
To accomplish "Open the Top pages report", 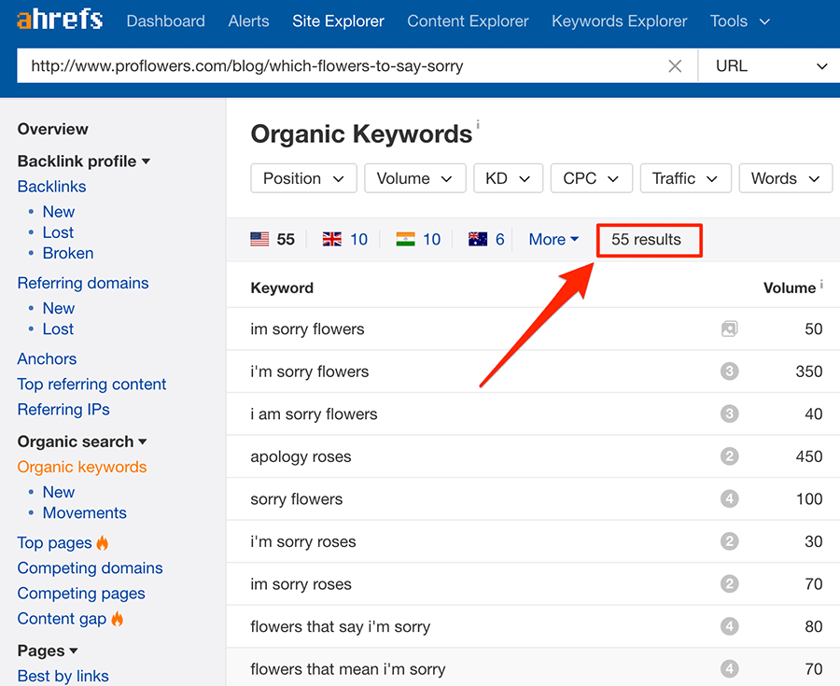I will [x=54, y=543].
